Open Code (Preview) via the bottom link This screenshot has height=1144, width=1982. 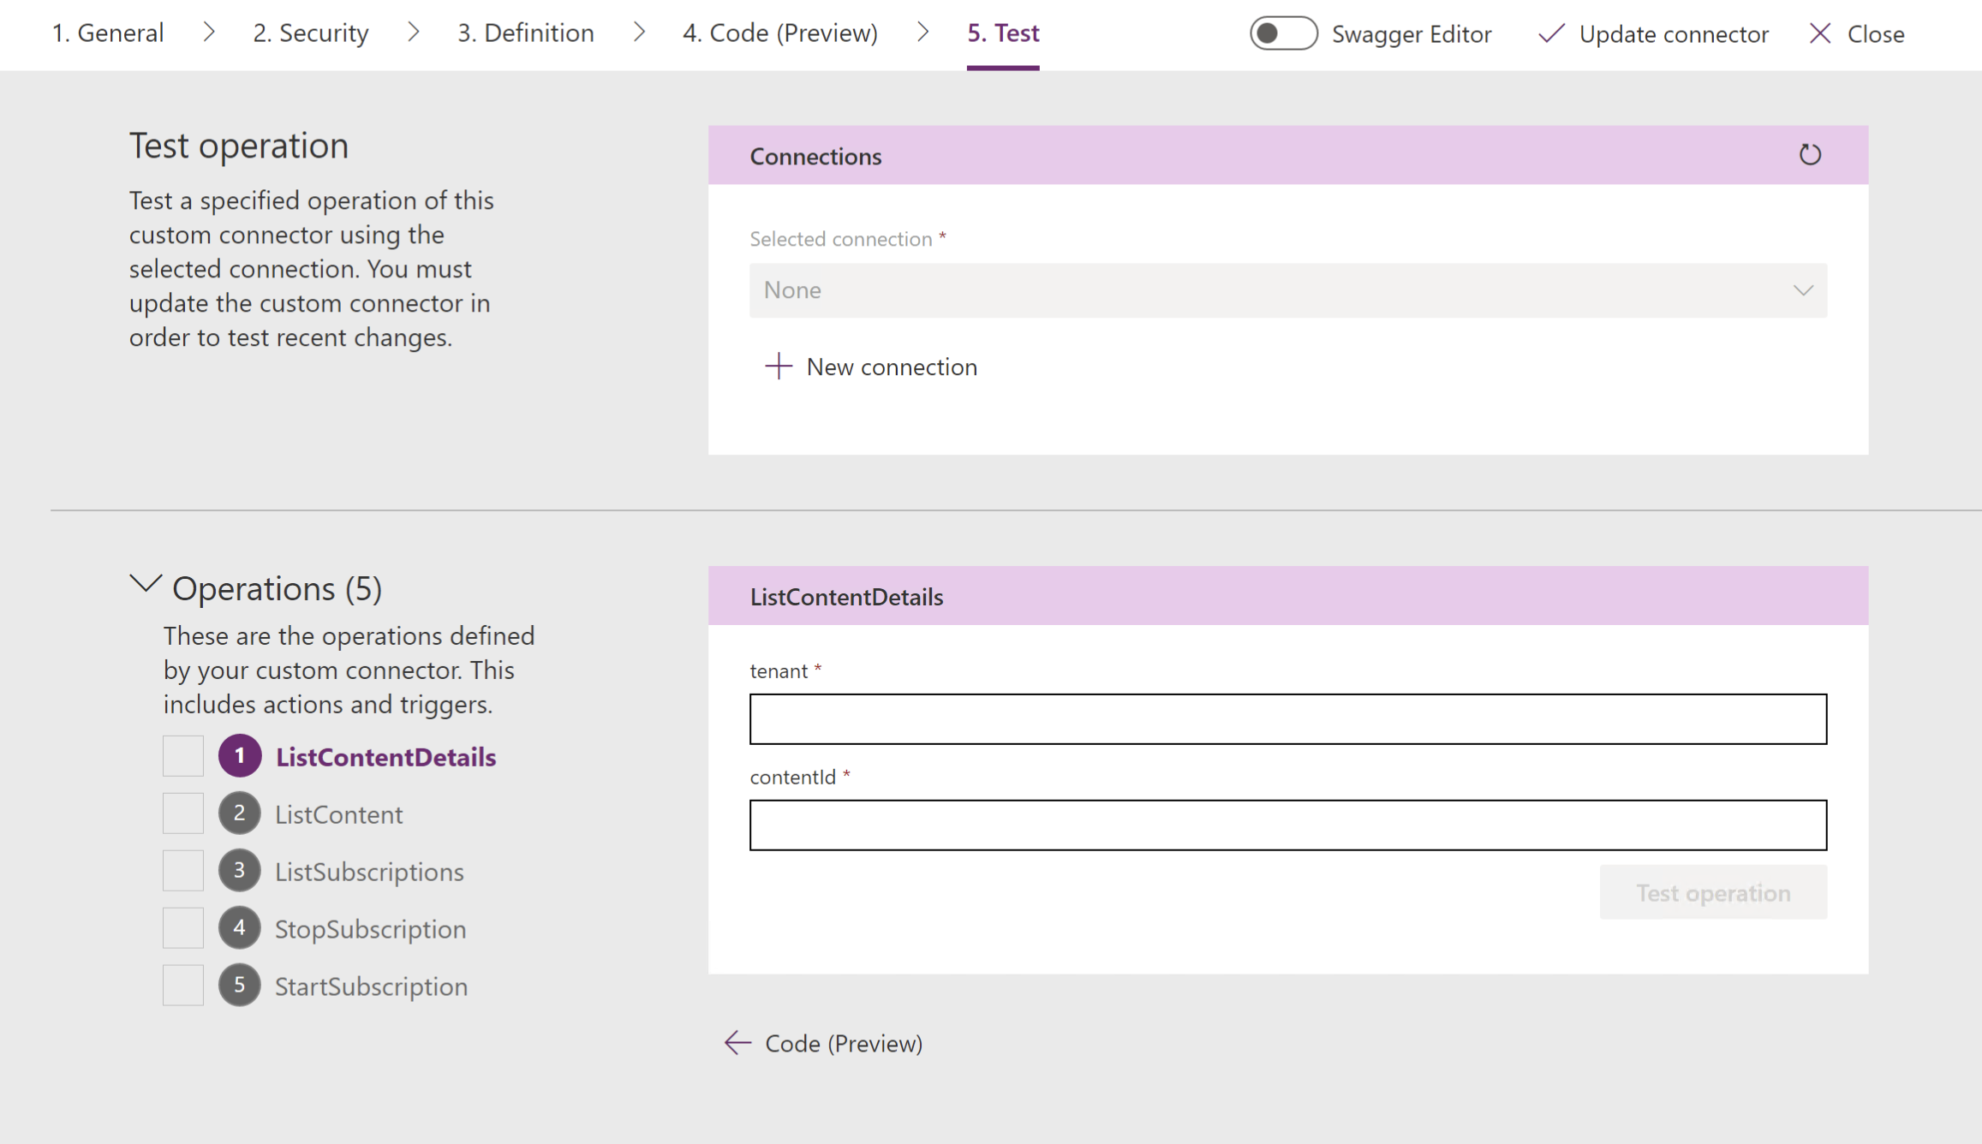coord(843,1043)
